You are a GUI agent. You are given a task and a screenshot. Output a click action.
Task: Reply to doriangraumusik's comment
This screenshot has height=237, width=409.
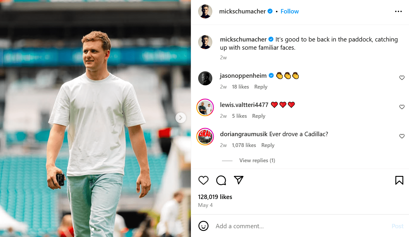[268, 145]
